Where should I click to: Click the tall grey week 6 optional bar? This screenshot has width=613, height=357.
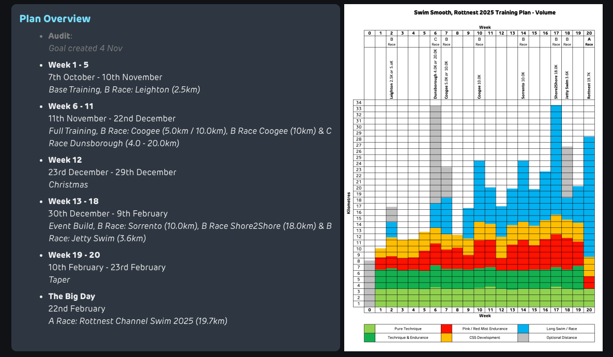436,154
